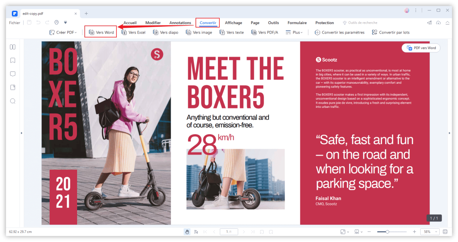Image resolution: width=458 pixels, height=242 pixels.
Task: Switch to the Annotations tab
Action: point(180,23)
